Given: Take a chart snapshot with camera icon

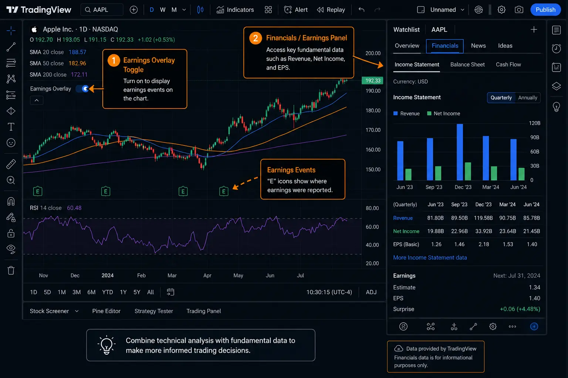Looking at the screenshot, I should [x=519, y=10].
